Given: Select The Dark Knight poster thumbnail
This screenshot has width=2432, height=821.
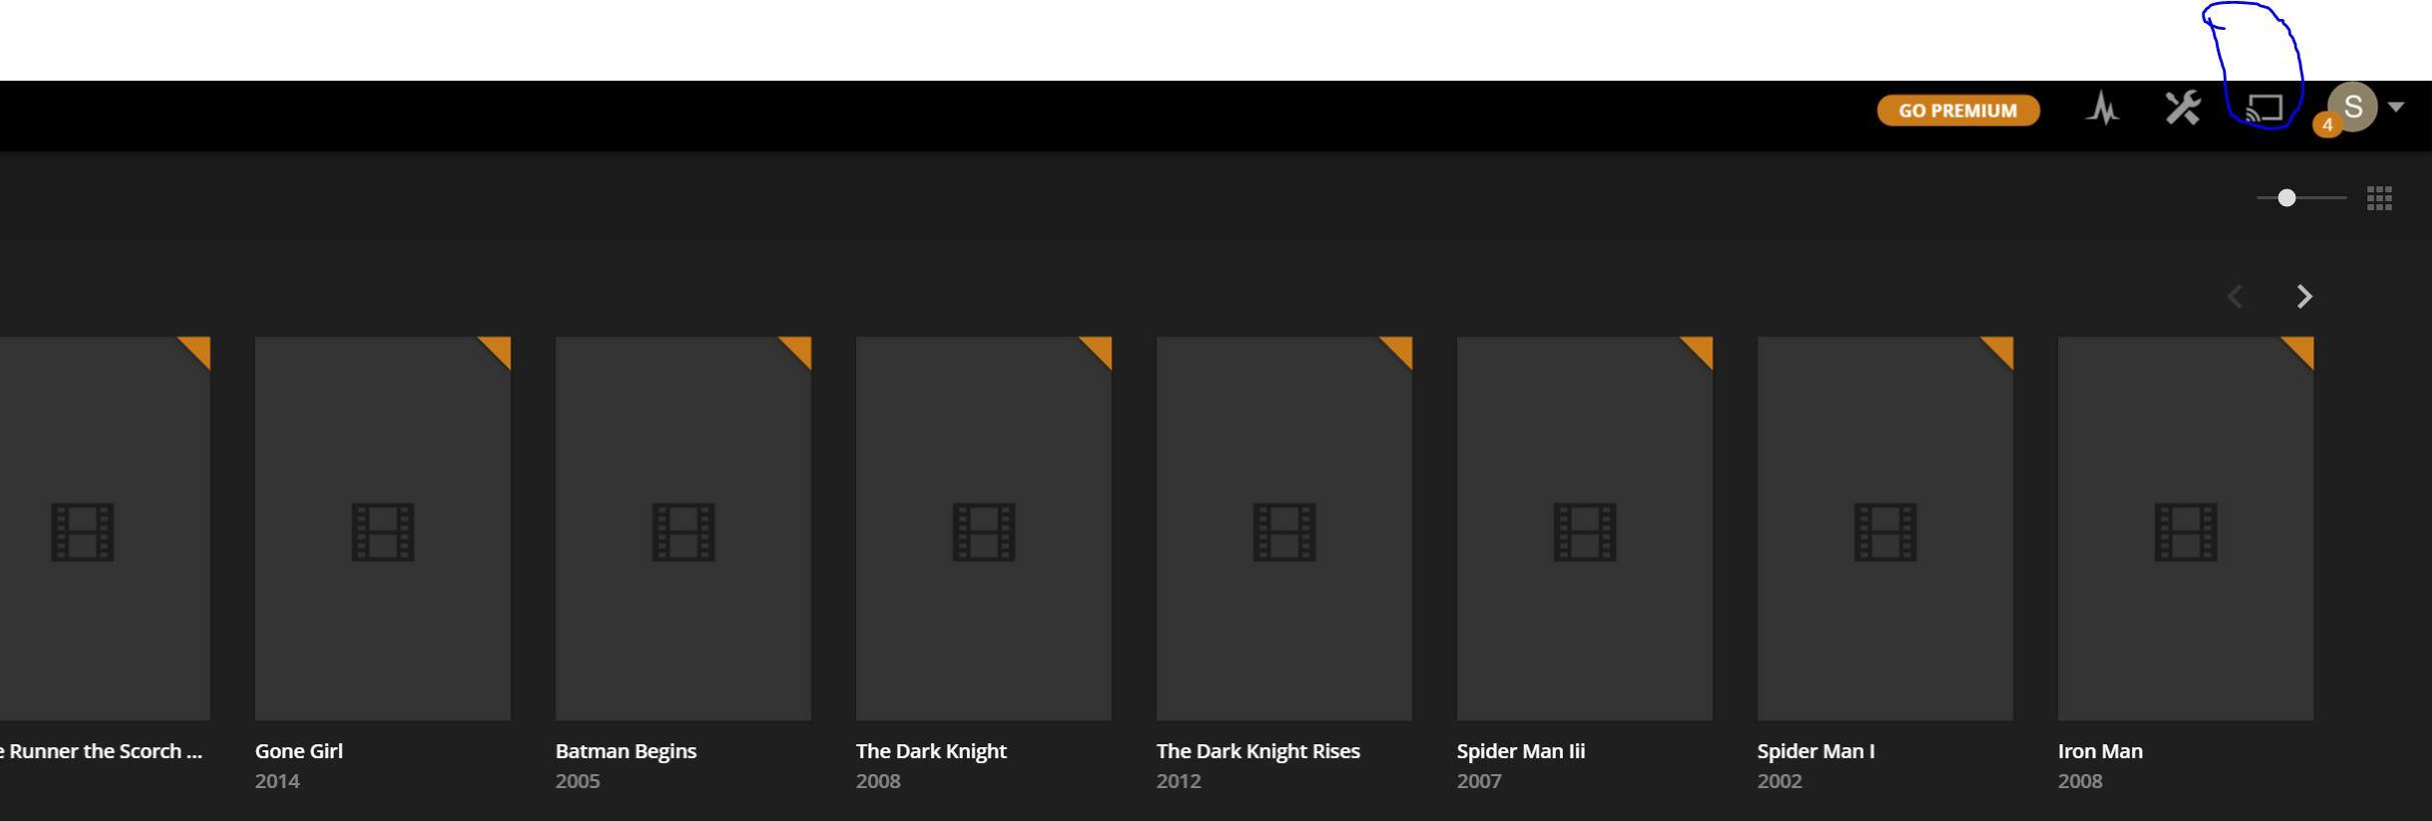Looking at the screenshot, I should [x=983, y=528].
